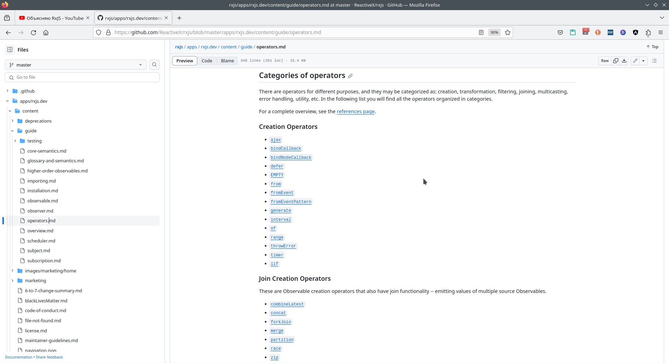Screen dimensions: 669x363
Task: Collapse the file tree side panel
Action: tap(10, 50)
